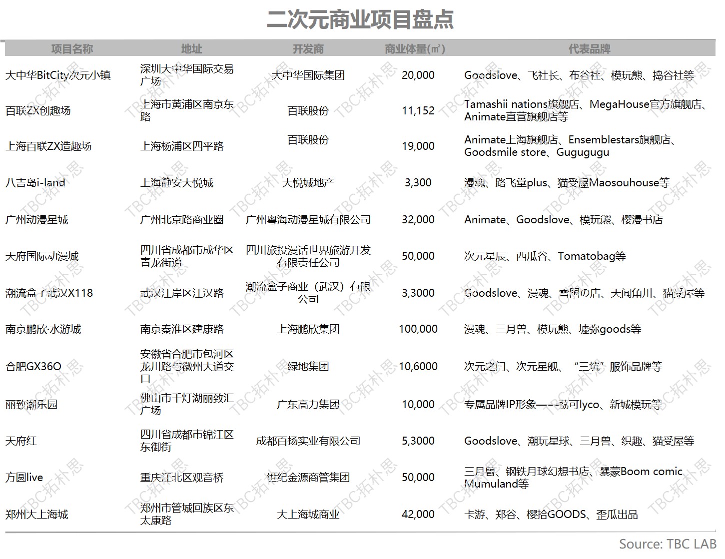The width and height of the screenshot is (725, 559).
Task: Click developer 世纪金源商管集团
Action: [x=308, y=478]
